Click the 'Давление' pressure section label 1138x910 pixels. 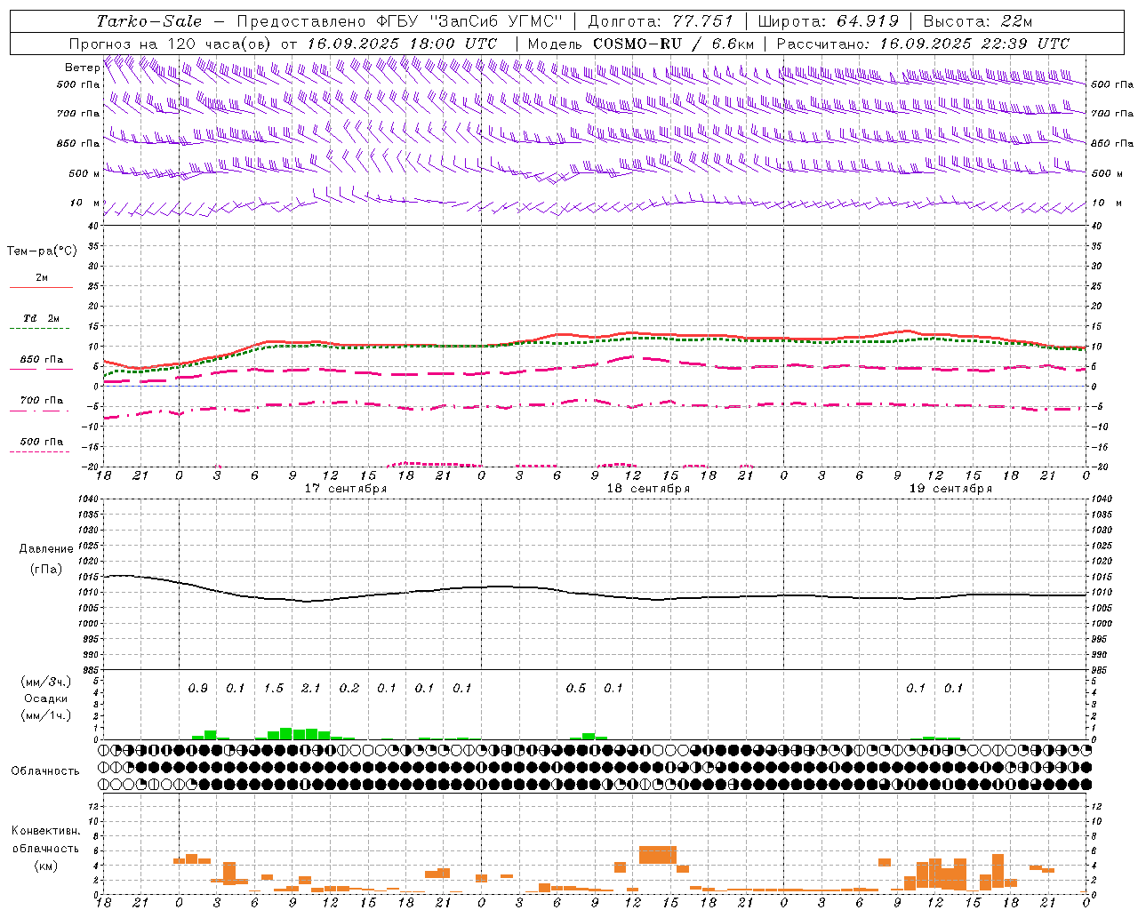[x=46, y=549]
